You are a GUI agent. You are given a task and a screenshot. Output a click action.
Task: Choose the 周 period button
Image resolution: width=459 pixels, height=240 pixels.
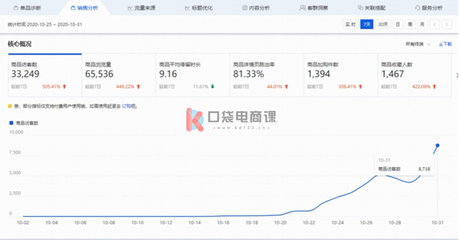[410, 24]
